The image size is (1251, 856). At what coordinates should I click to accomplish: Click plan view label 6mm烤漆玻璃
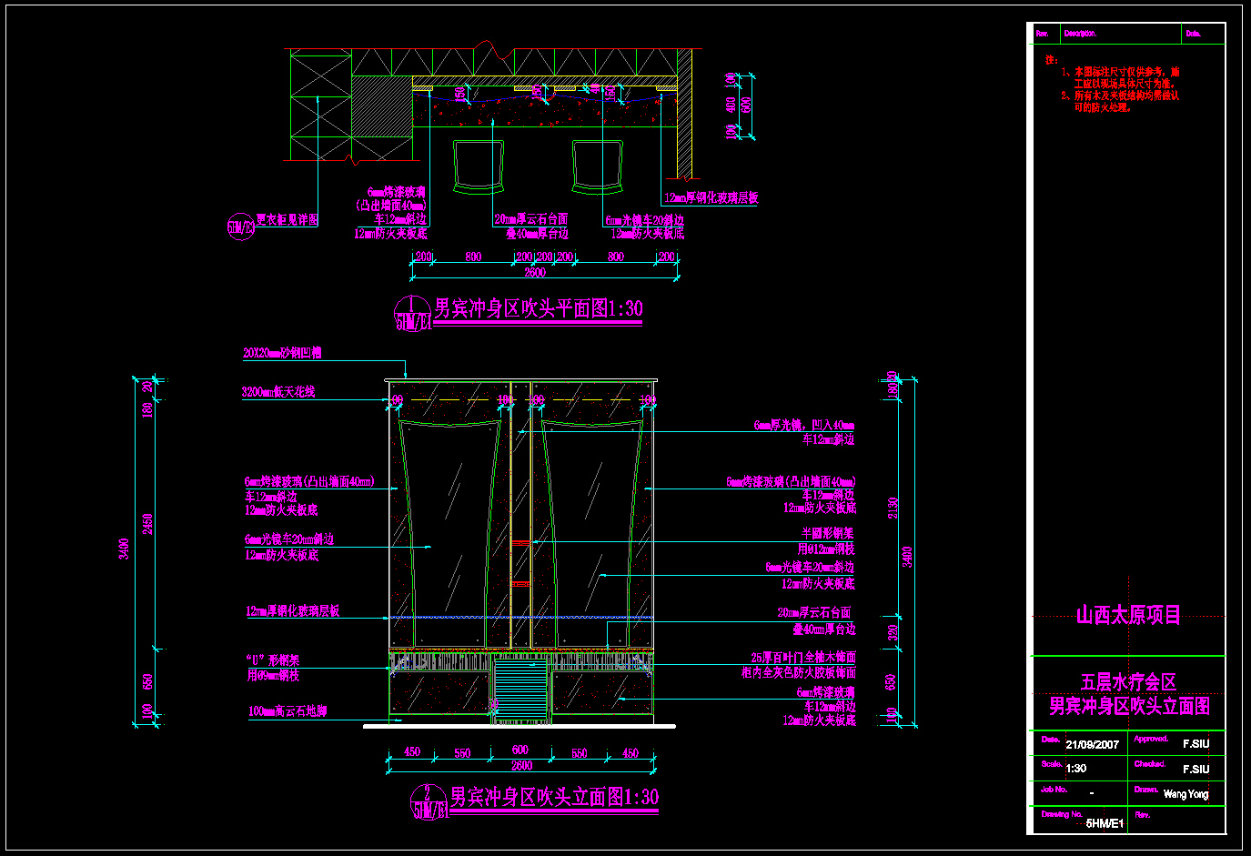tap(396, 192)
